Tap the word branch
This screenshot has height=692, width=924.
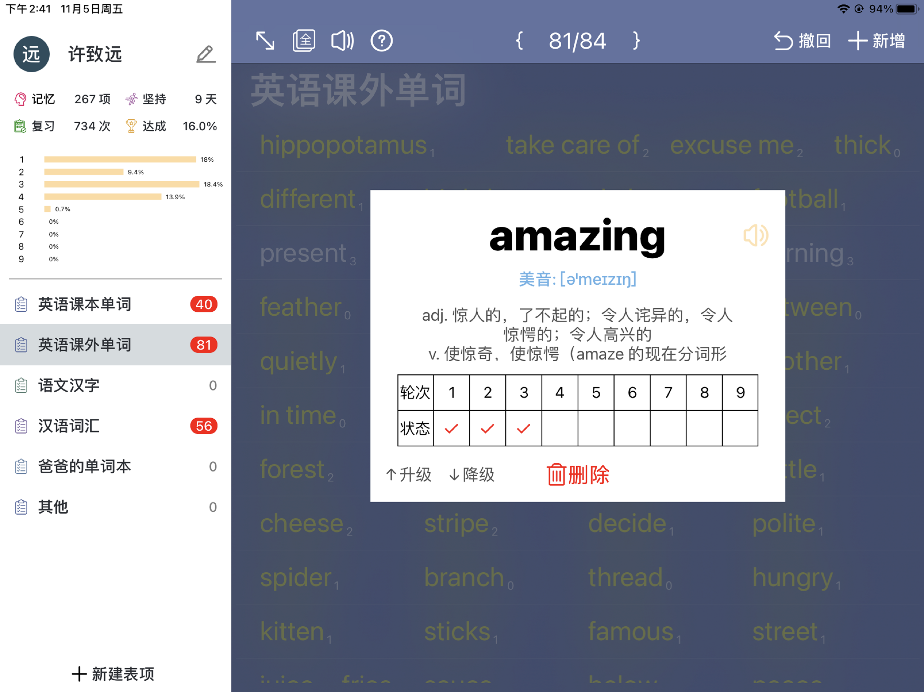[464, 578]
